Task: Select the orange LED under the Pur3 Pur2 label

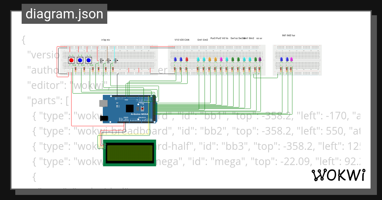Action: click(x=209, y=59)
